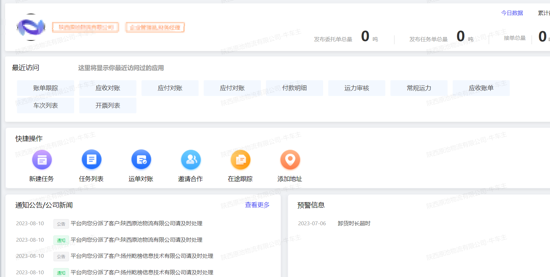Click the company logo avatar
The height and width of the screenshot is (277, 550).
31,27
